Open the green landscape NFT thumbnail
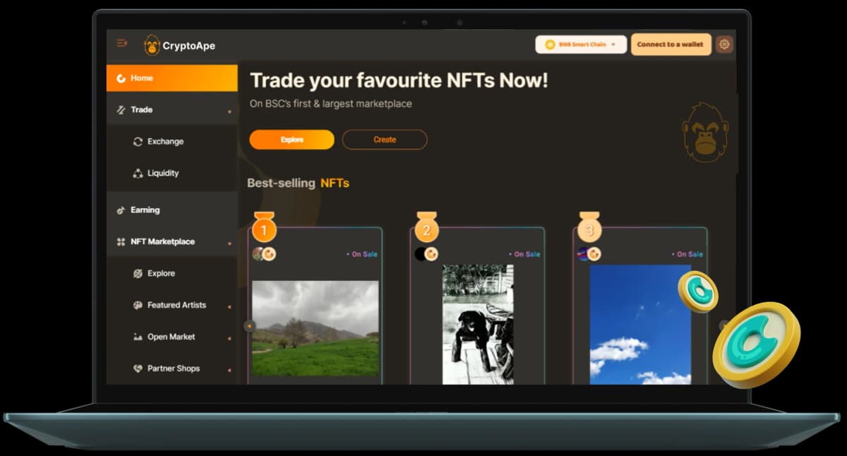 [315, 328]
